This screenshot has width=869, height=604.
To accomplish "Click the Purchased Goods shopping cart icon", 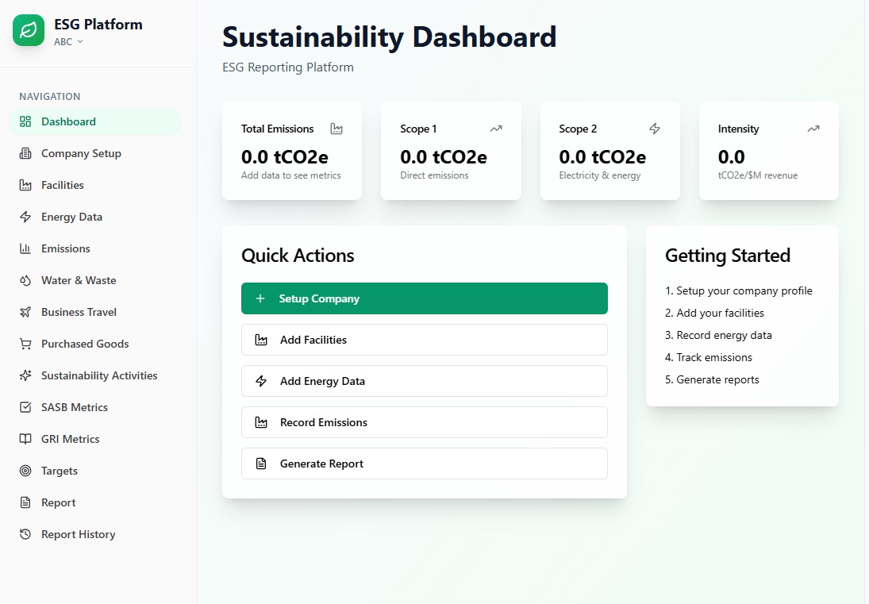I will point(25,344).
